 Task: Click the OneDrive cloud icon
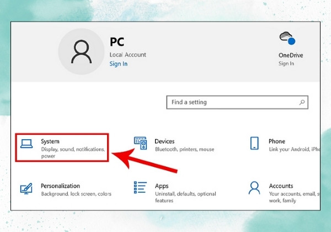coord(287,38)
